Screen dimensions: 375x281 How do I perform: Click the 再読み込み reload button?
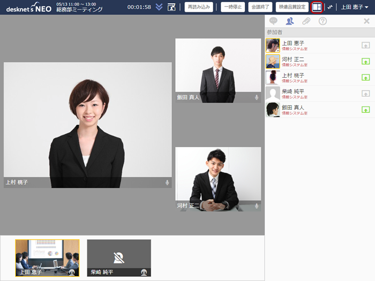click(x=198, y=7)
